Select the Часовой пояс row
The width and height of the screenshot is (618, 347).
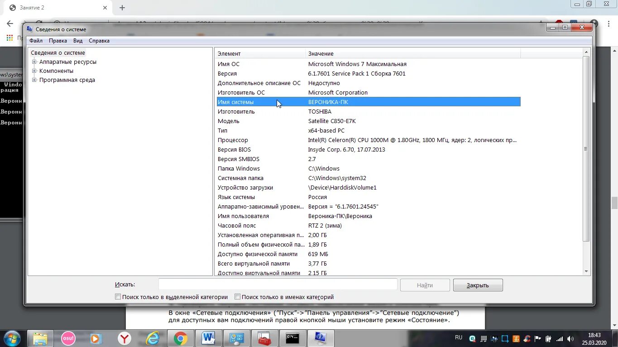tap(369, 226)
